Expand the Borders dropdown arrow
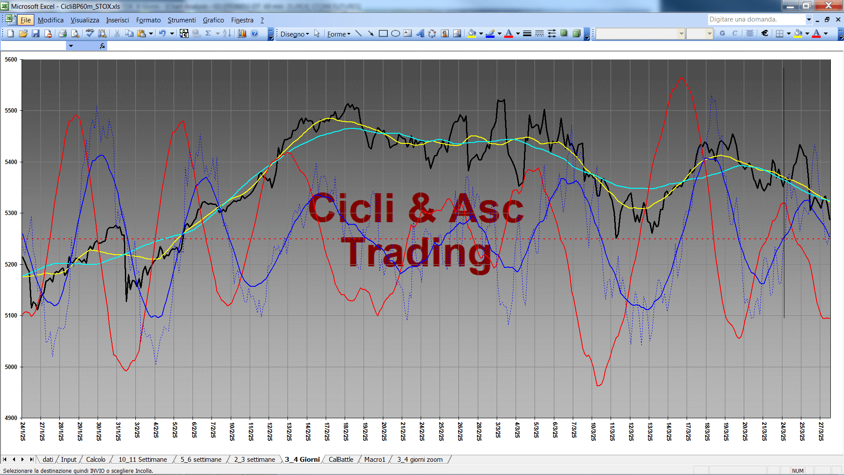 pos(789,33)
